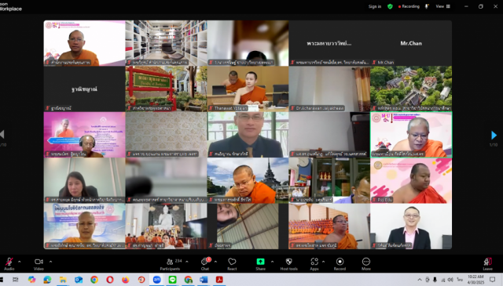The image size is (503, 286).
Task: Expand the arrow next to Video
Action: coord(50,262)
